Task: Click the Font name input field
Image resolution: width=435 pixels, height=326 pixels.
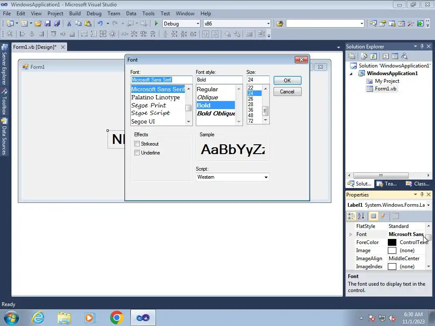Action: pyautogui.click(x=161, y=79)
